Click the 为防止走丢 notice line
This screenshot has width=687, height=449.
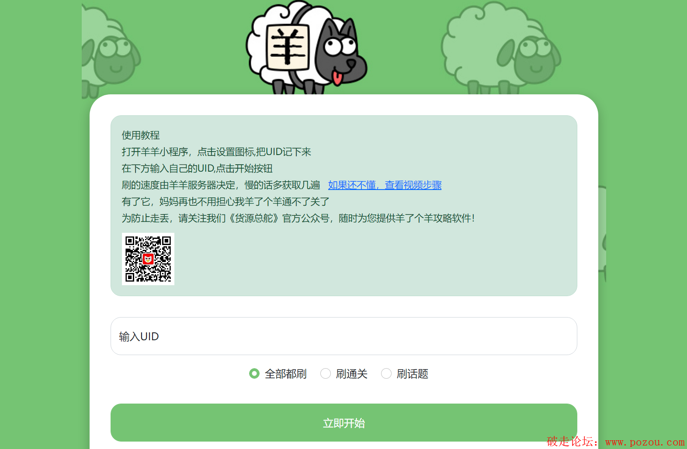[x=298, y=218]
